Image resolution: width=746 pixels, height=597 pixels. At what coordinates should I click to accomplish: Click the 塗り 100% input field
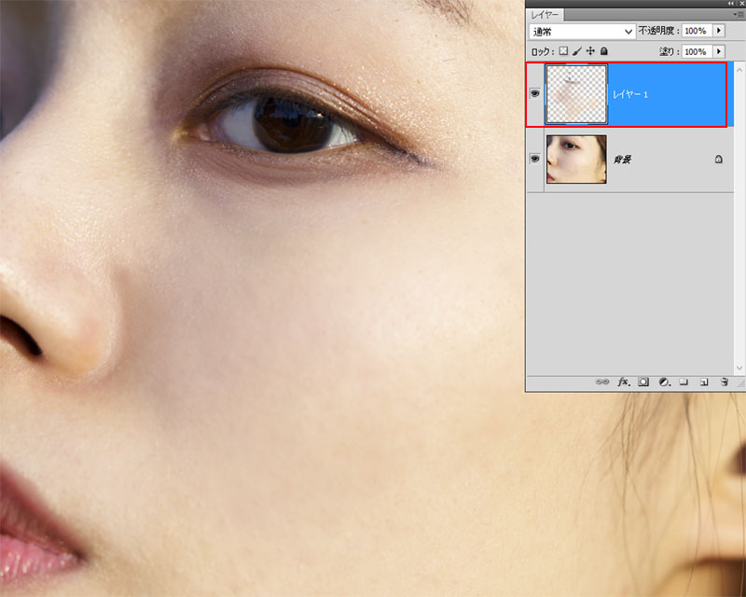(697, 51)
